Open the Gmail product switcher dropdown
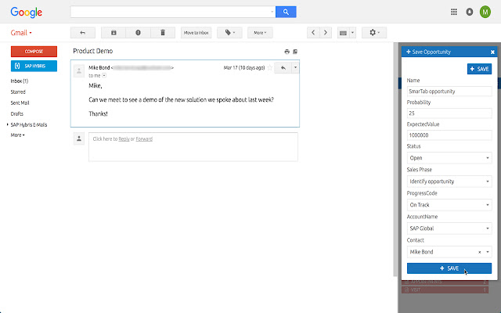 coord(21,33)
